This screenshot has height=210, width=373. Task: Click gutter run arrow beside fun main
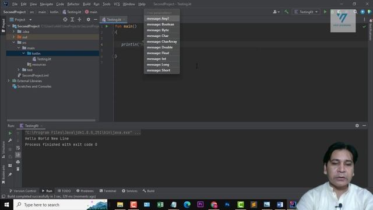[x=107, y=26]
